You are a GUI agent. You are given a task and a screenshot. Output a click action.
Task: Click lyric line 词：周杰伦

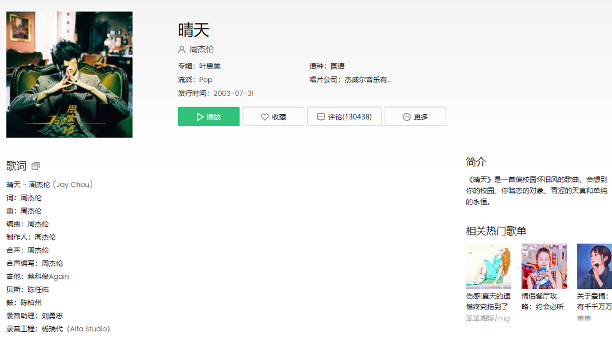pos(24,198)
